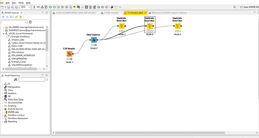
Task: Switch to the EDA-Intuition workflow tab
Action: click(110, 13)
